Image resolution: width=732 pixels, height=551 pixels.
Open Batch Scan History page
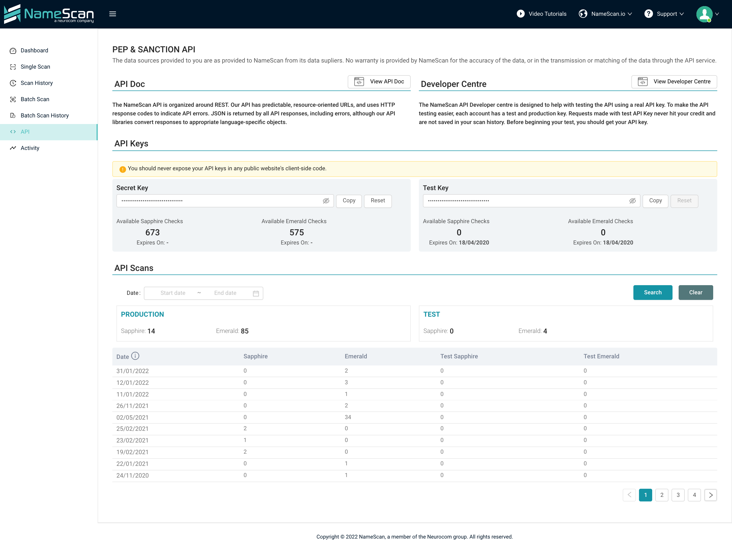[x=49, y=115]
